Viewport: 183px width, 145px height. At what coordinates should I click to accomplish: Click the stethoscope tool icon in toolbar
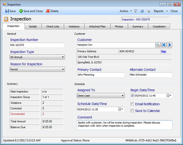(x=135, y=11)
